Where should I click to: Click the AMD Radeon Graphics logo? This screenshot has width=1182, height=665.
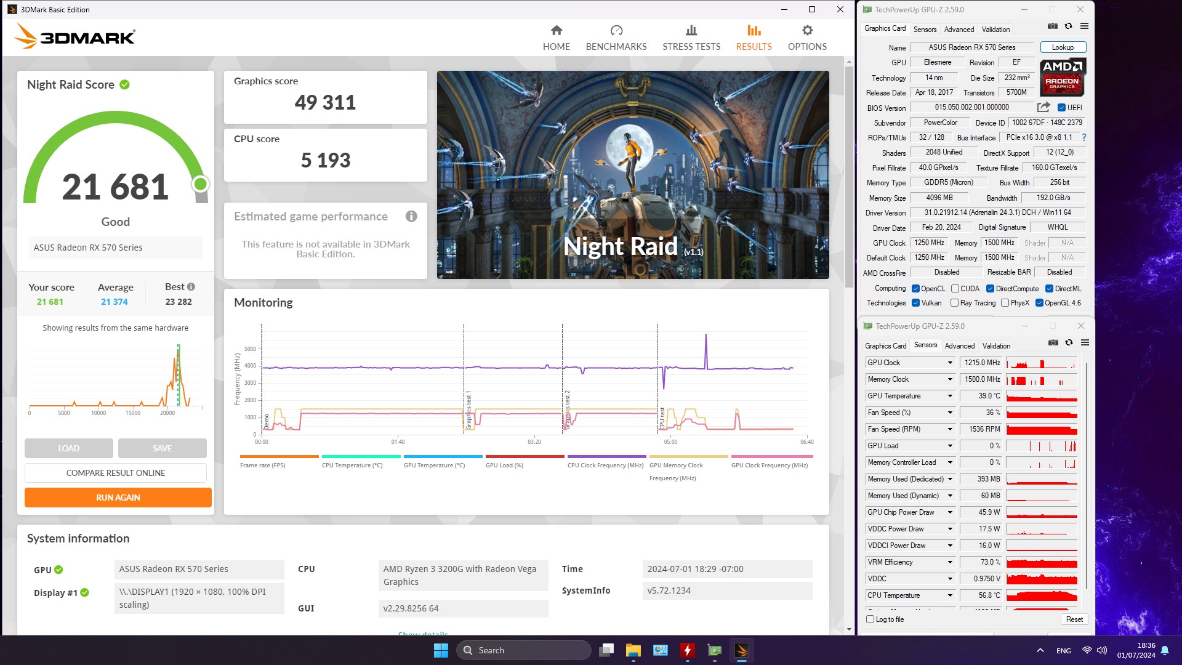click(1063, 77)
